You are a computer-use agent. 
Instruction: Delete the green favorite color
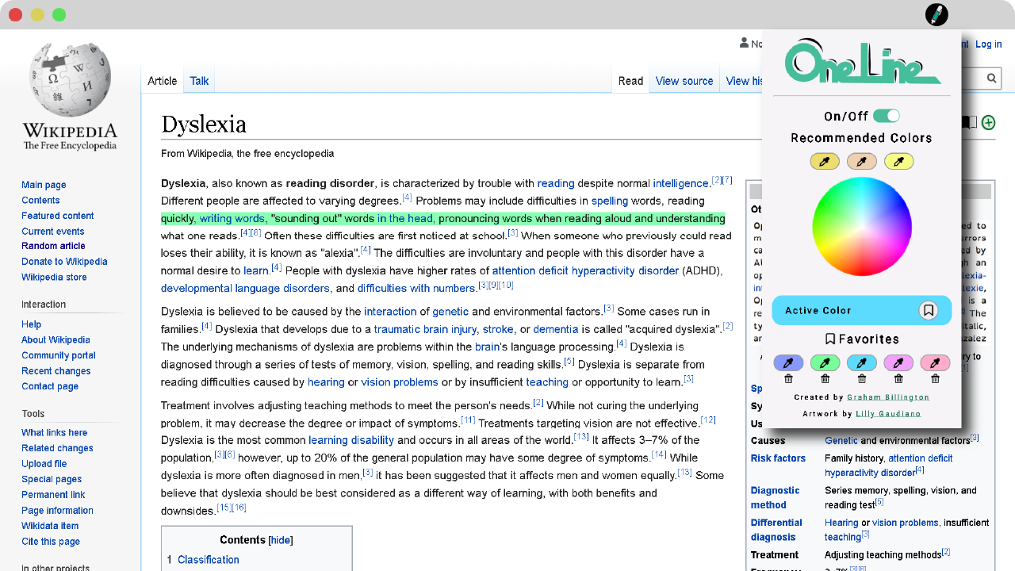coord(825,379)
